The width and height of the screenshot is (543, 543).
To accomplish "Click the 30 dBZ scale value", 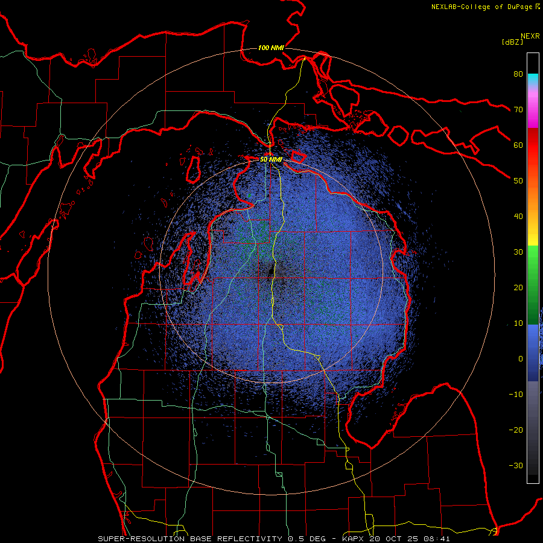I will pyautogui.click(x=518, y=252).
